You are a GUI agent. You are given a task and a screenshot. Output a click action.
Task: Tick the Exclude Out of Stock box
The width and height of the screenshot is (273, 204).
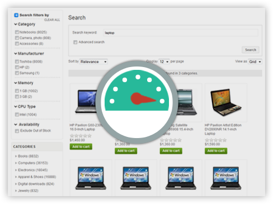tap(17, 131)
